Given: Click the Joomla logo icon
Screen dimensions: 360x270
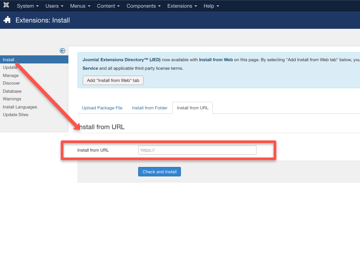Looking at the screenshot, I should tap(6, 5).
